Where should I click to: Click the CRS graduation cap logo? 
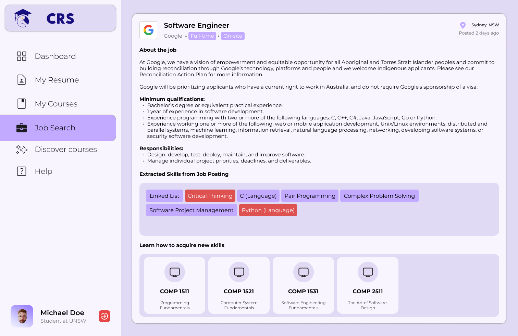click(23, 18)
